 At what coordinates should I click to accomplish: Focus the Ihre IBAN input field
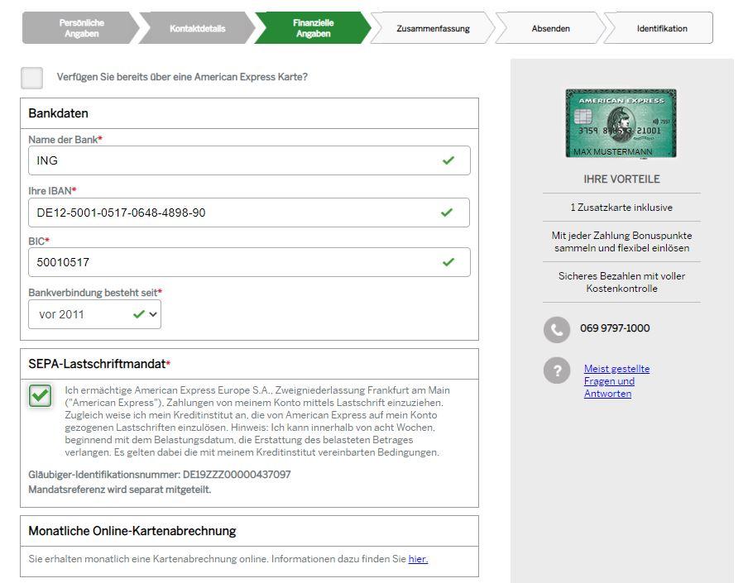(249, 213)
